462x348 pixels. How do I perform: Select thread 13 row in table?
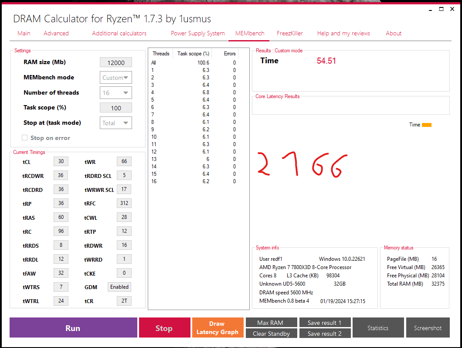click(x=194, y=159)
